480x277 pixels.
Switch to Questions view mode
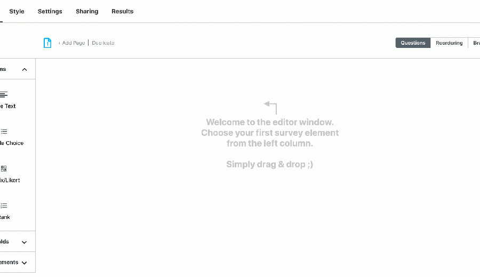coord(413,43)
